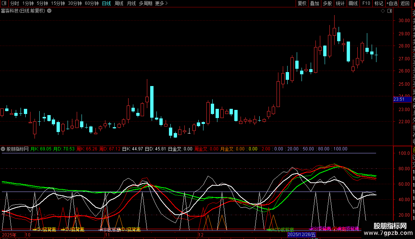Viewport: 415px width, 239px height.
Task: Open the 多周期 multi-period view
Action: [x=145, y=3]
